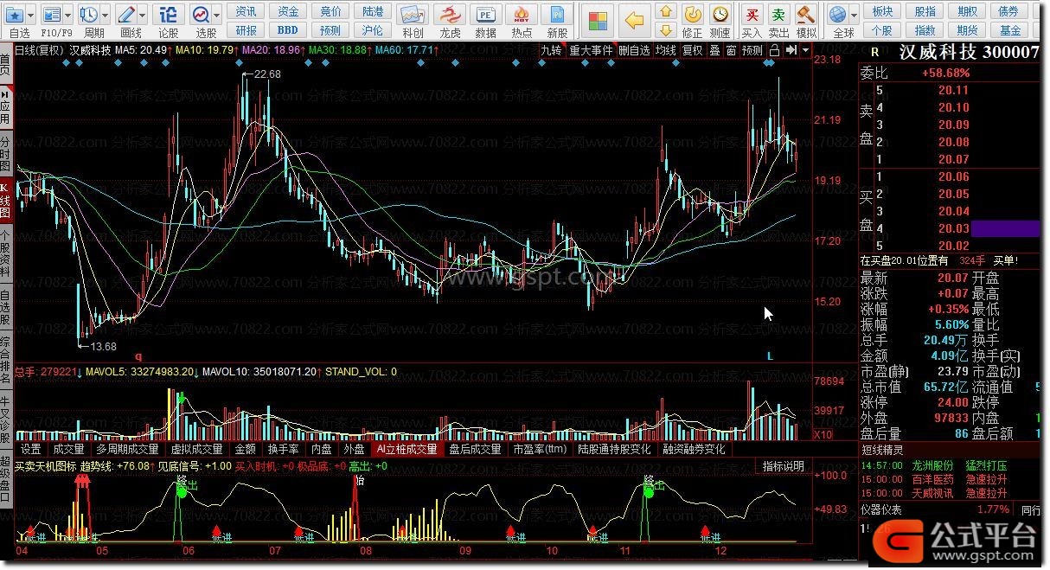Expand the 周期 period dropdown arrow
This screenshot has width=1050, height=570.
106,15
